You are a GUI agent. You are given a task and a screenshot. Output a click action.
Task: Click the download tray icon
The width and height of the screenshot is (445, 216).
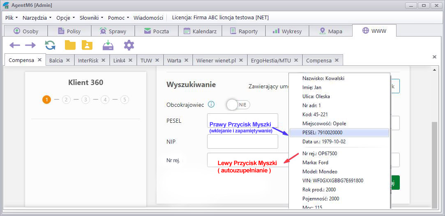[x=108, y=45]
